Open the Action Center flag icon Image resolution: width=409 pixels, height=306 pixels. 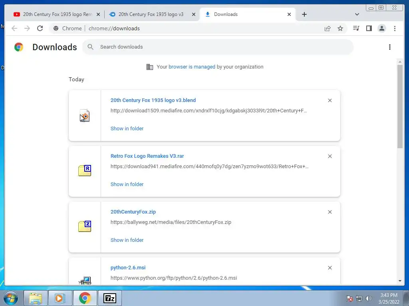pos(349,298)
